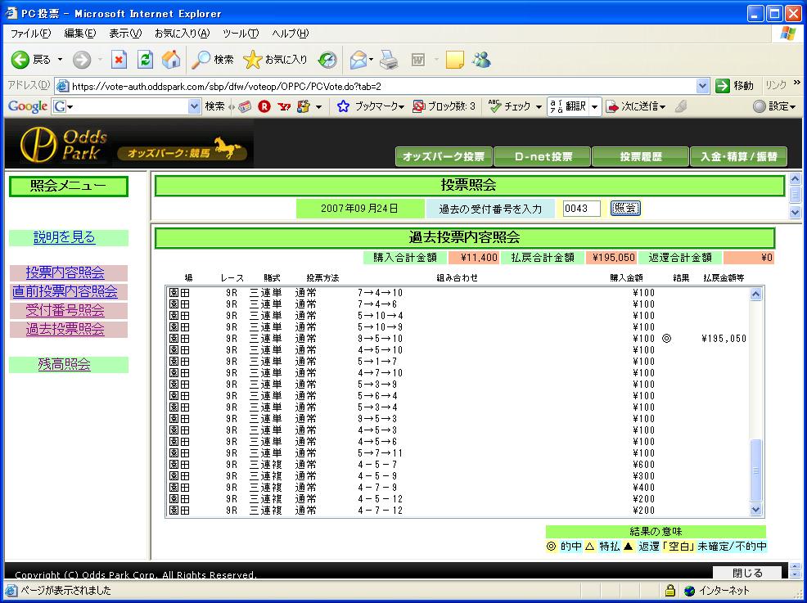The width and height of the screenshot is (807, 603).
Task: Click the Rakuten red R icon
Action: click(264, 106)
